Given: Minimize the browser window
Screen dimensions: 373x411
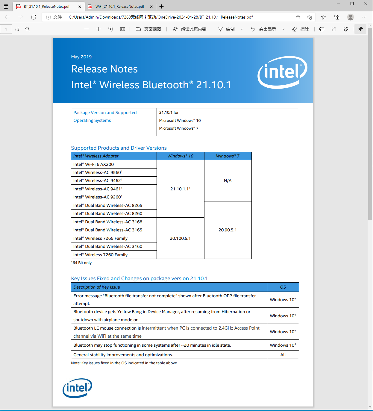Looking at the screenshot, I should click(x=338, y=4).
